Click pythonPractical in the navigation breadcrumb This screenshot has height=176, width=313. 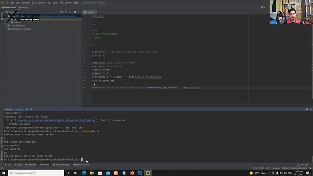[x=9, y=8]
